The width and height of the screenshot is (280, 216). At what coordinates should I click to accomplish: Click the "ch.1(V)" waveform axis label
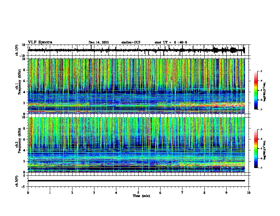click(17, 50)
